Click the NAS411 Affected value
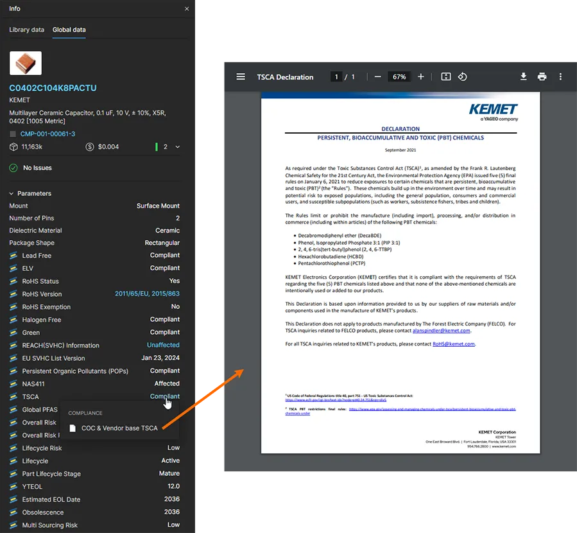The height and width of the screenshot is (533, 577). [x=167, y=383]
